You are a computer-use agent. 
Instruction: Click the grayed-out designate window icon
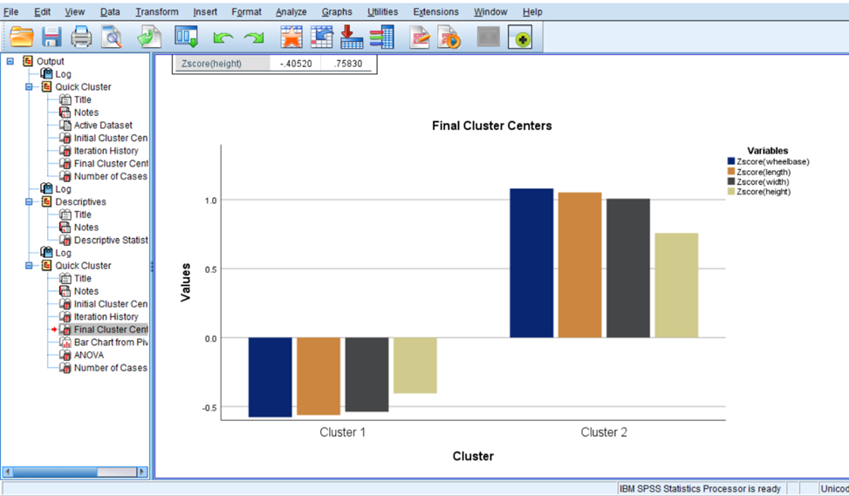(489, 37)
